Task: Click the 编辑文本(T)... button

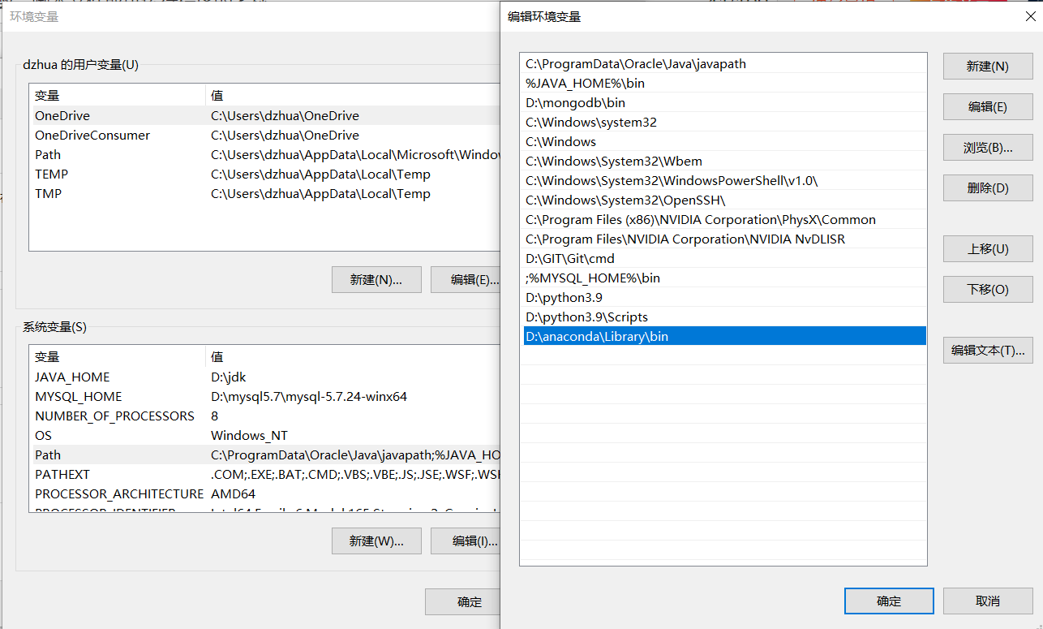Action: 988,351
